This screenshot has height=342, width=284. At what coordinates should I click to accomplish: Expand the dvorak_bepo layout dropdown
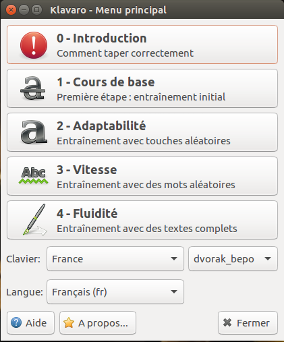coord(233,259)
